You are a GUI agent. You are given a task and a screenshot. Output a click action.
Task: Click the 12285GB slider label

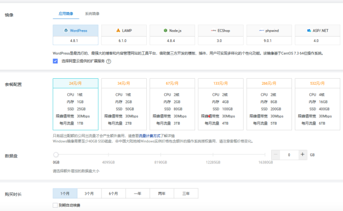coord(213,162)
